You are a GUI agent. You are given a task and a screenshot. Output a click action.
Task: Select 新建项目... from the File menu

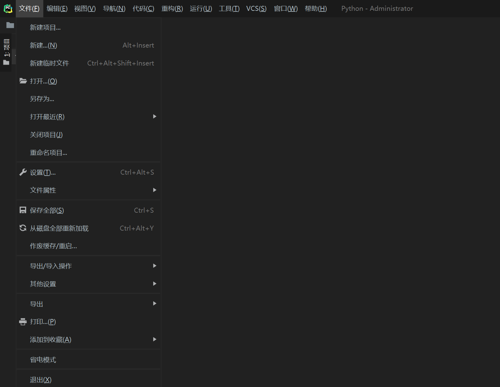coord(88,28)
